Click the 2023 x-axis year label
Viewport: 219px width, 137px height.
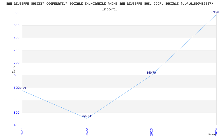click(x=152, y=132)
